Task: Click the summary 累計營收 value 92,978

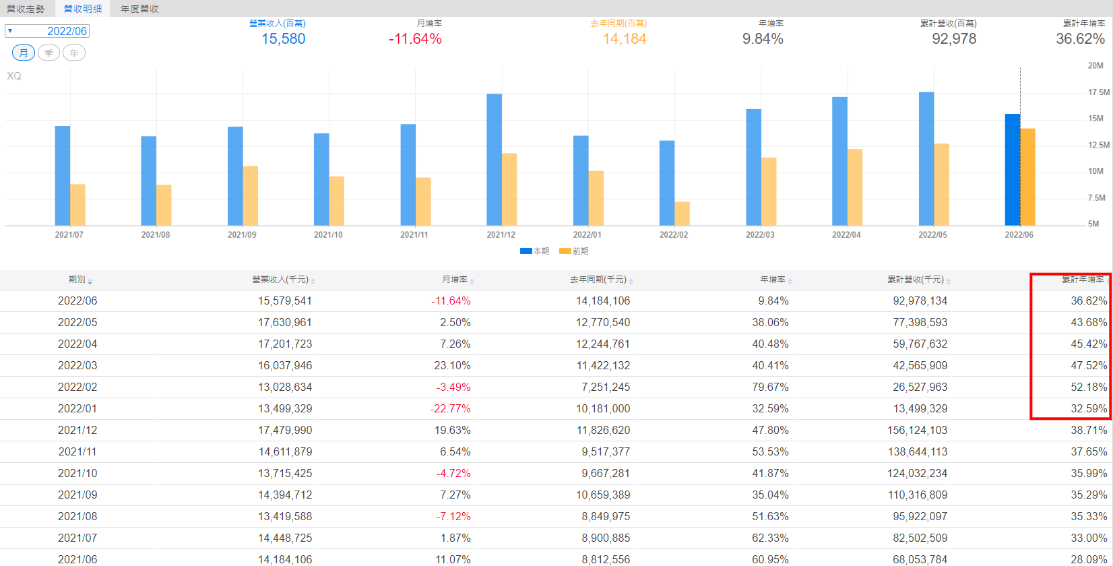Action: tap(954, 39)
